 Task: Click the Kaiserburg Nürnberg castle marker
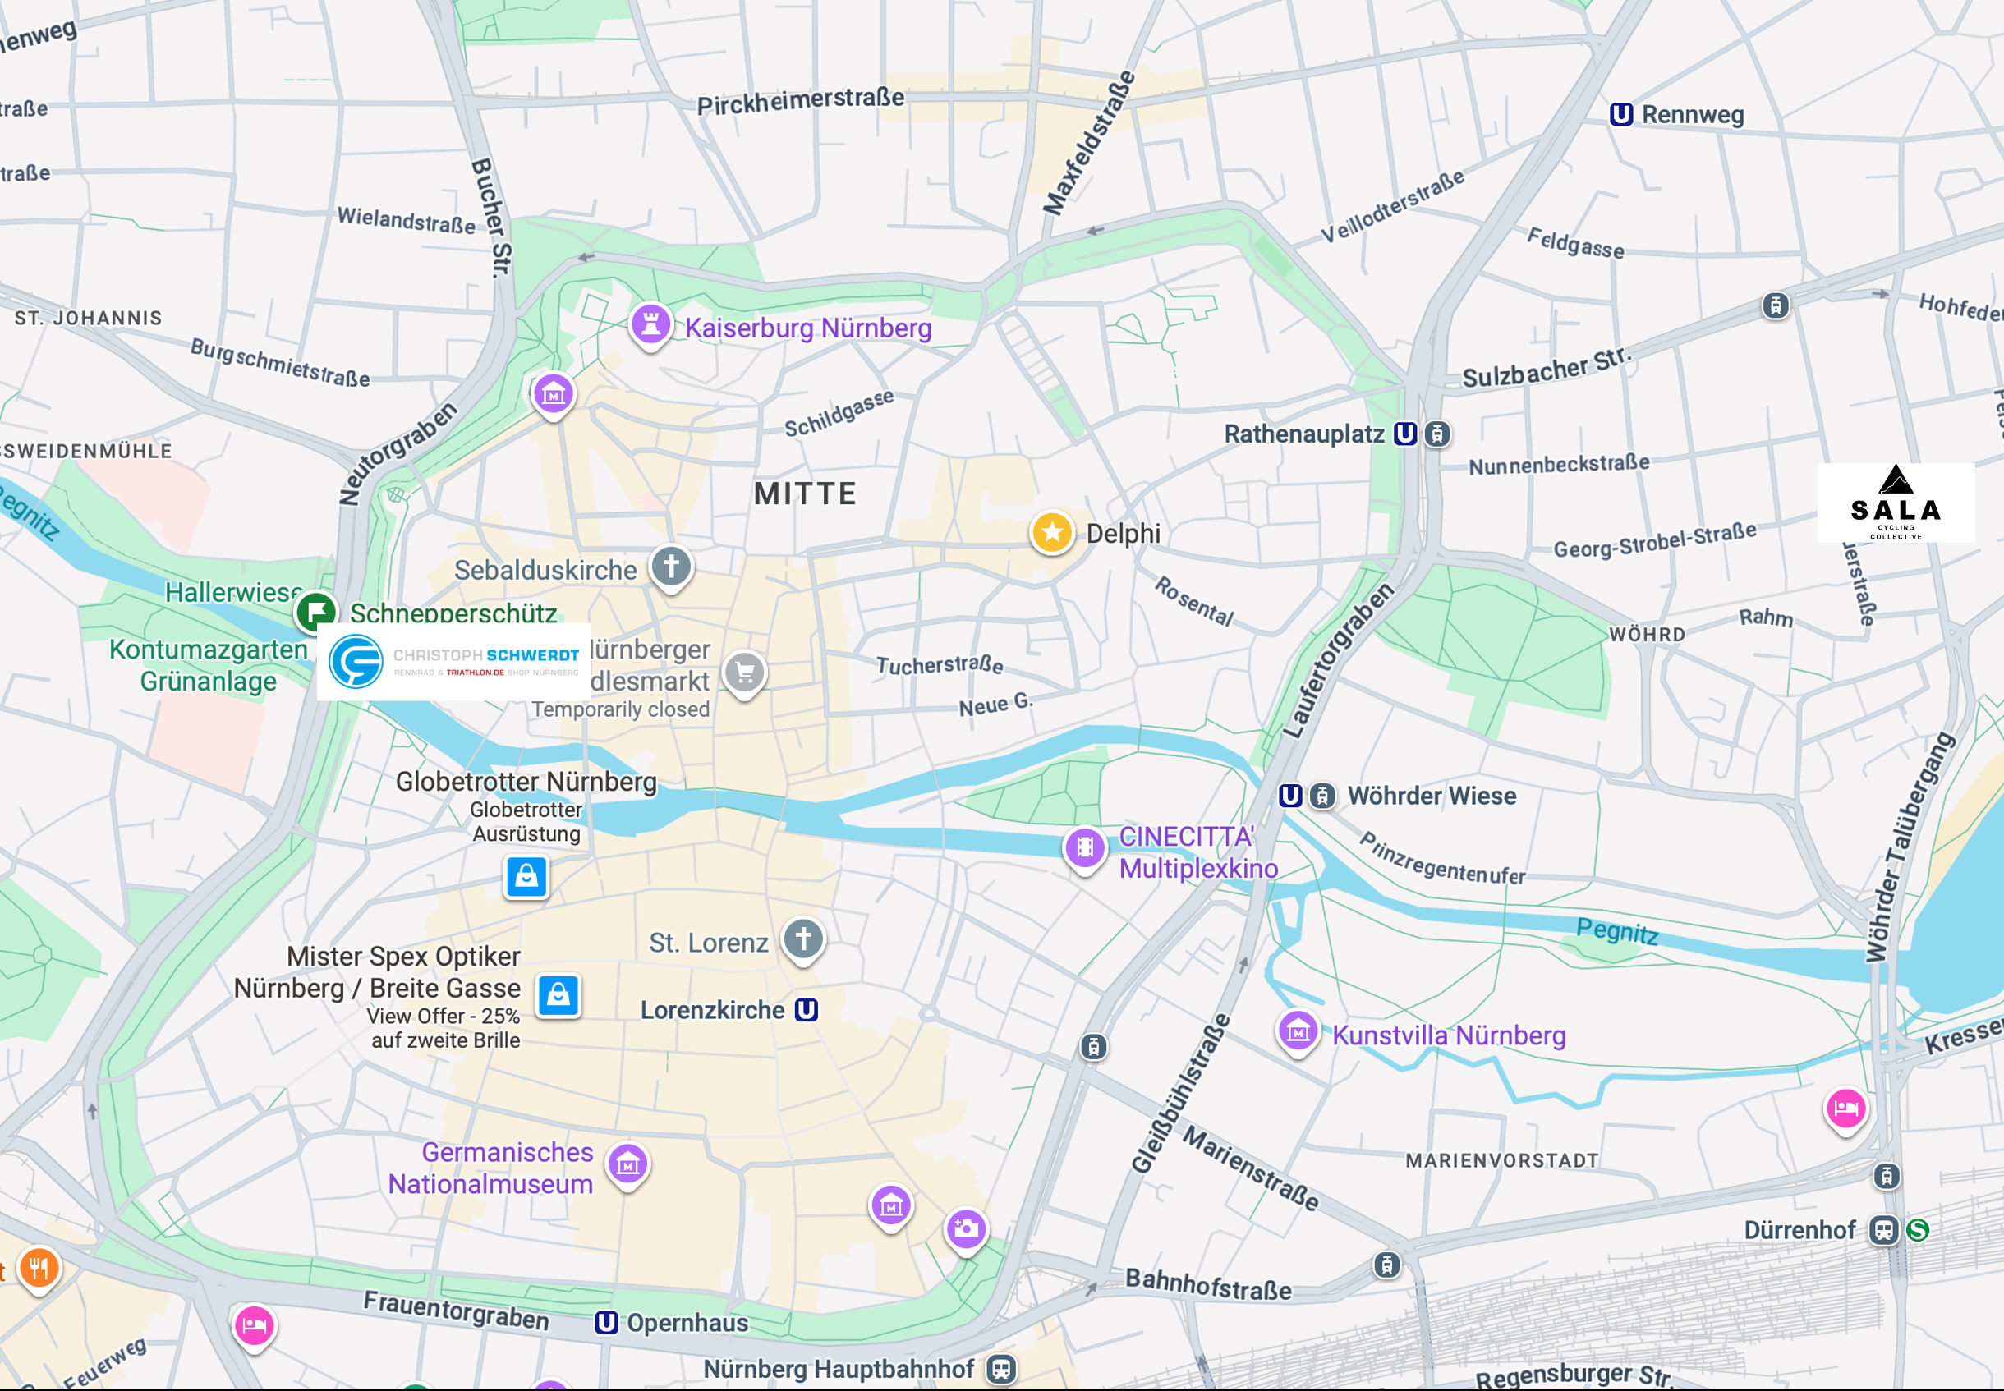(650, 325)
